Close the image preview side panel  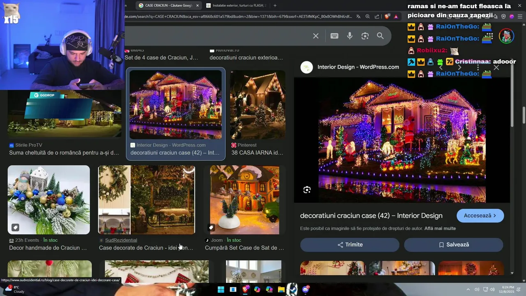coord(496,67)
